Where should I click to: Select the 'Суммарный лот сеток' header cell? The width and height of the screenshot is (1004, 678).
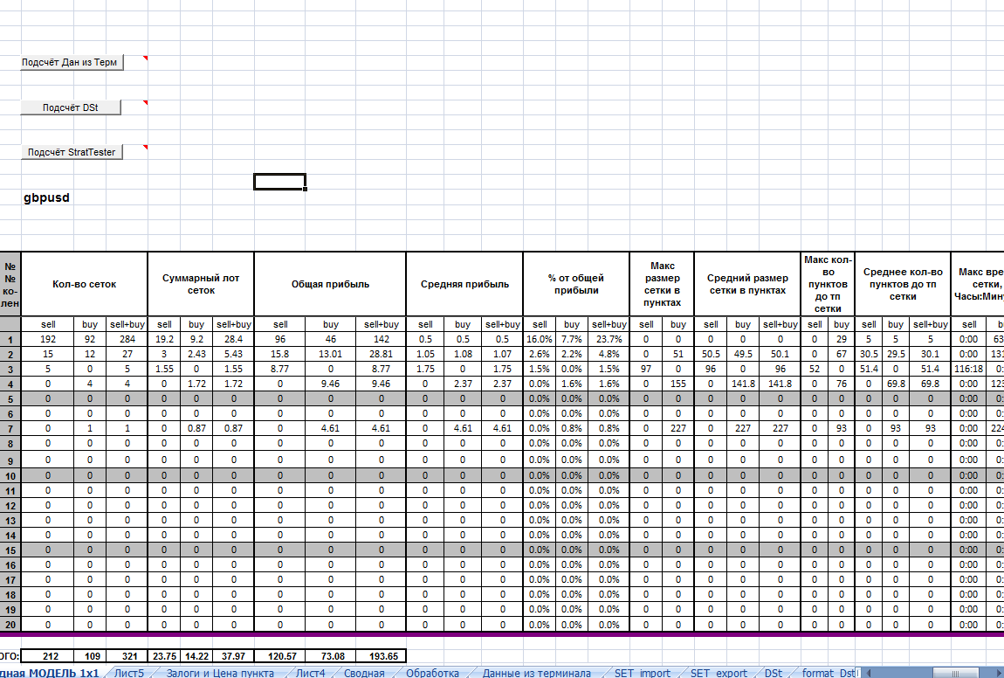[201, 284]
